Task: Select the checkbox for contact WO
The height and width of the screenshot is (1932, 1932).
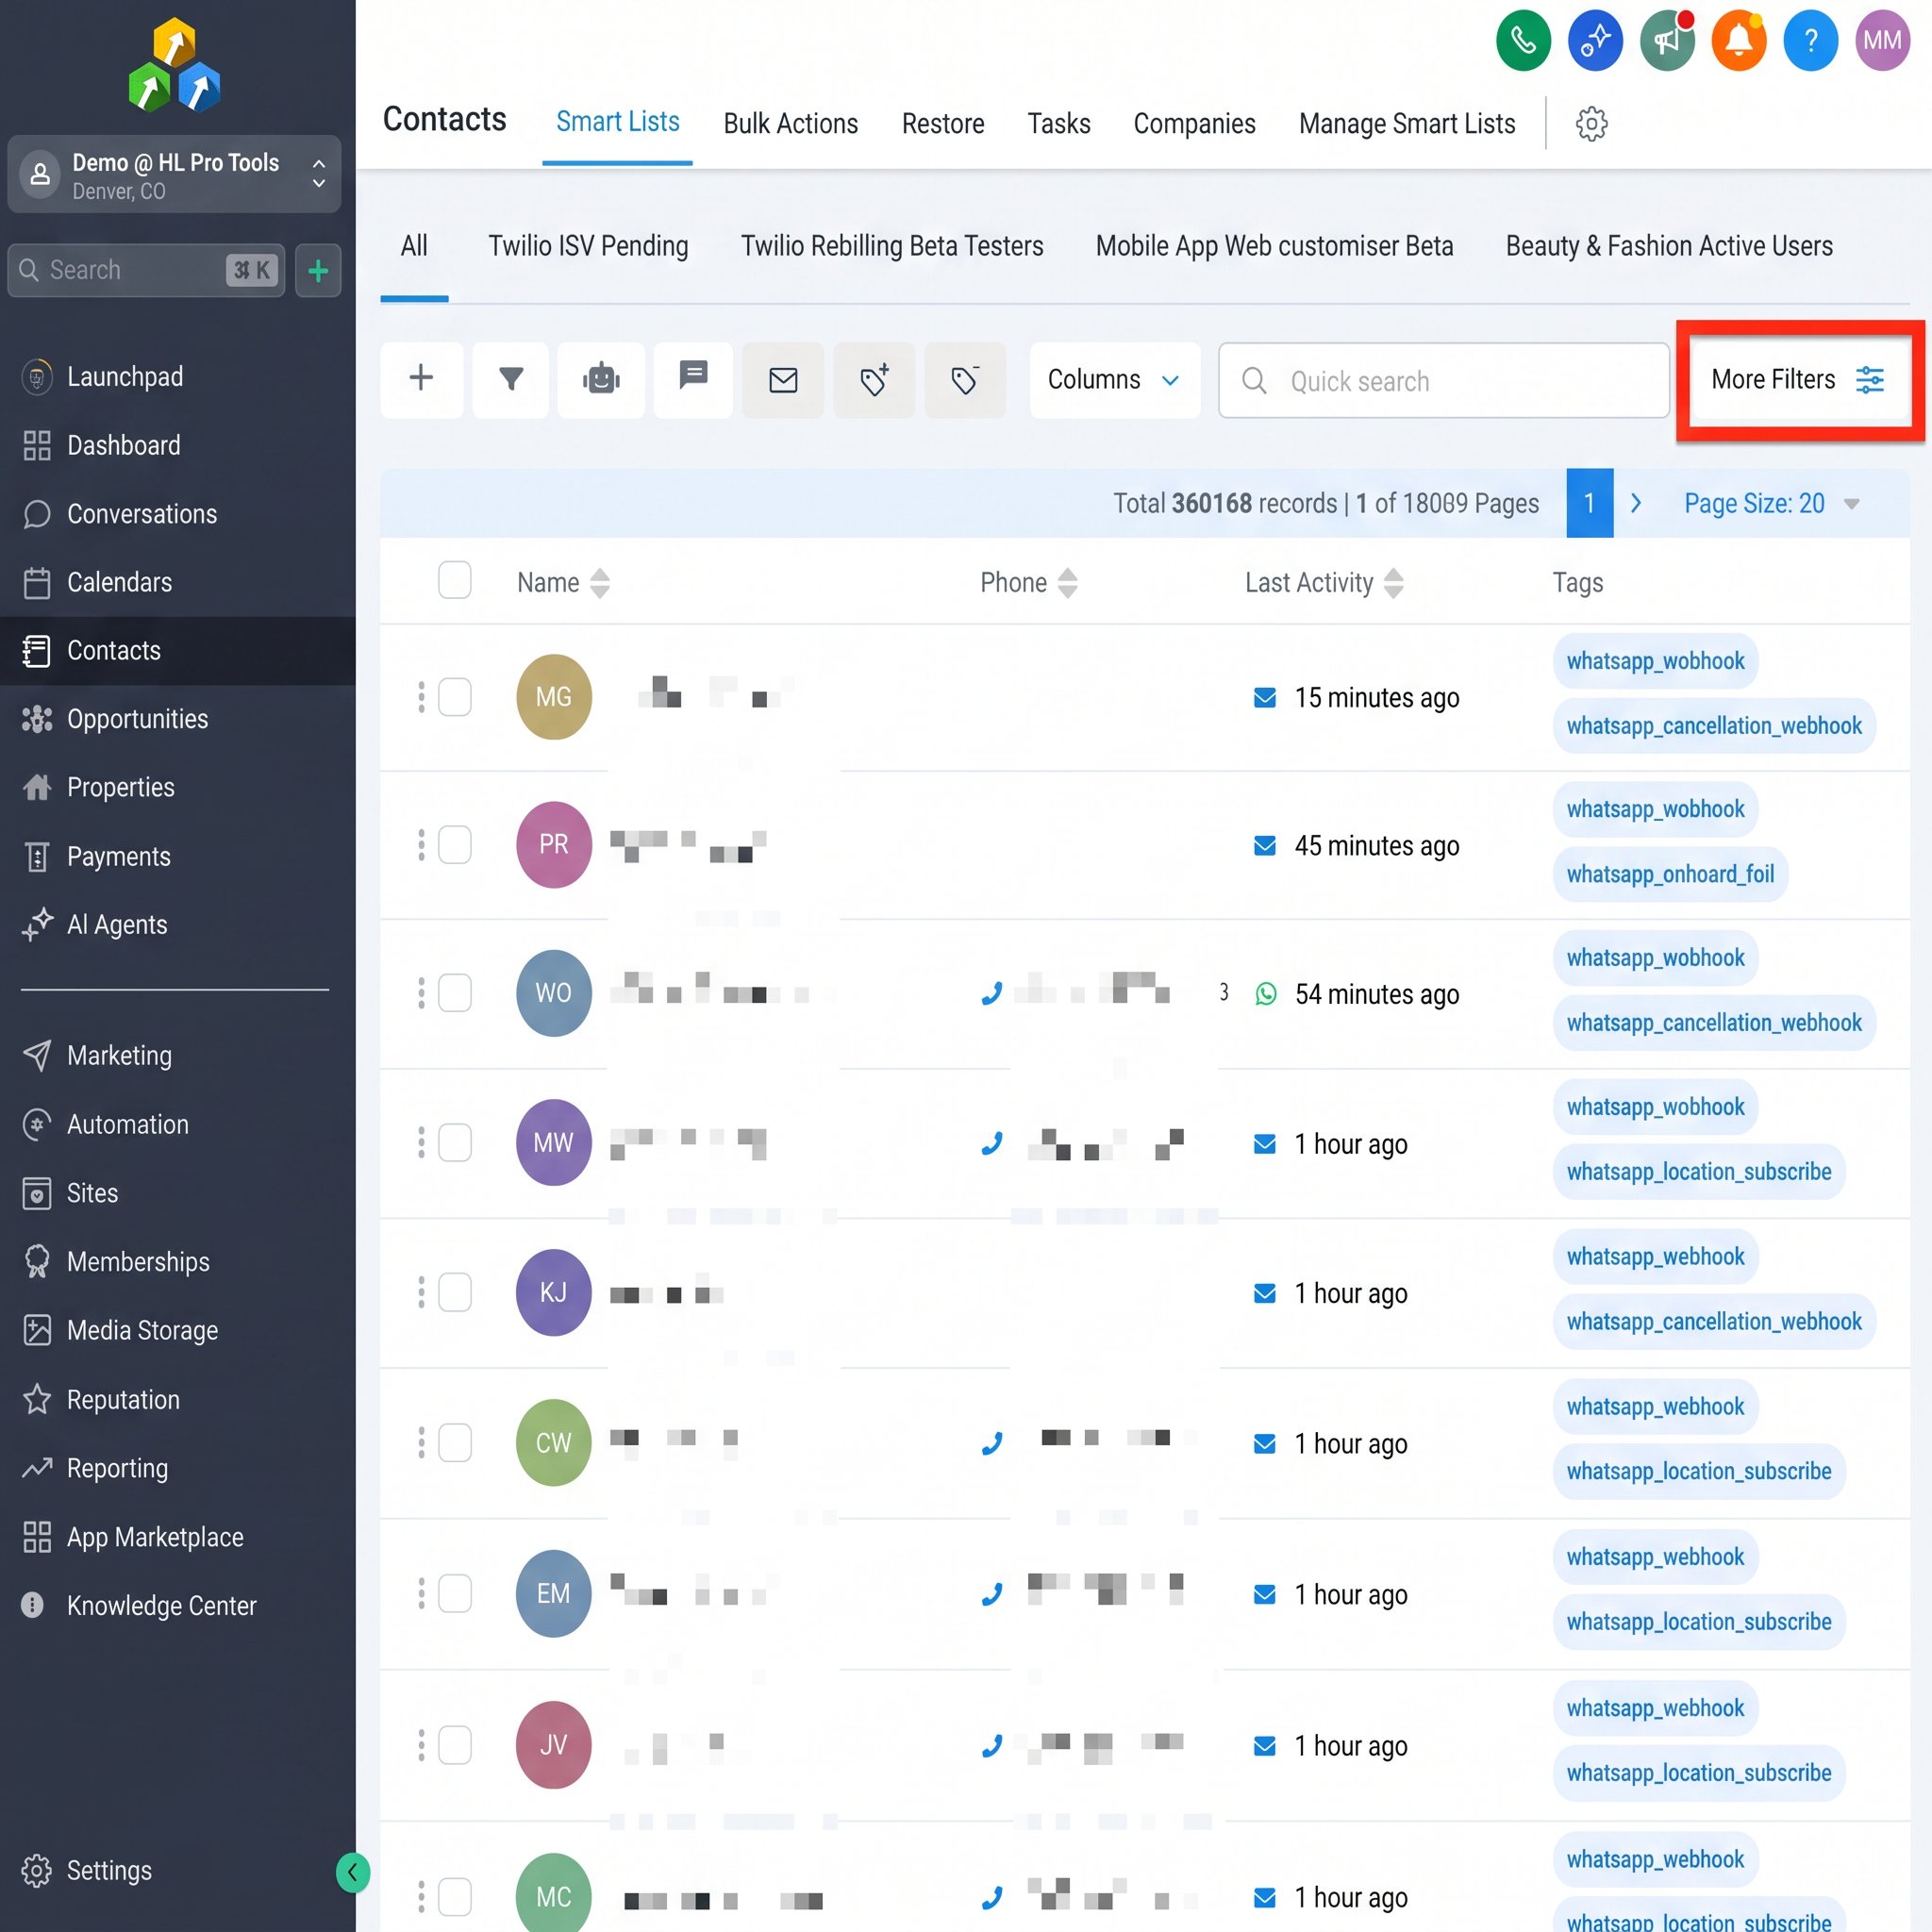Action: (455, 993)
